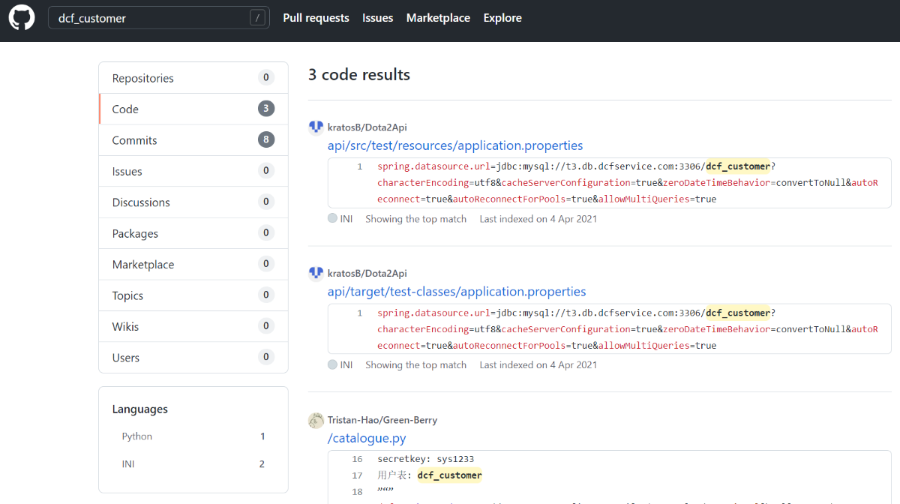Image resolution: width=900 pixels, height=504 pixels.
Task: Open Marketplace in top navigation
Action: click(438, 18)
